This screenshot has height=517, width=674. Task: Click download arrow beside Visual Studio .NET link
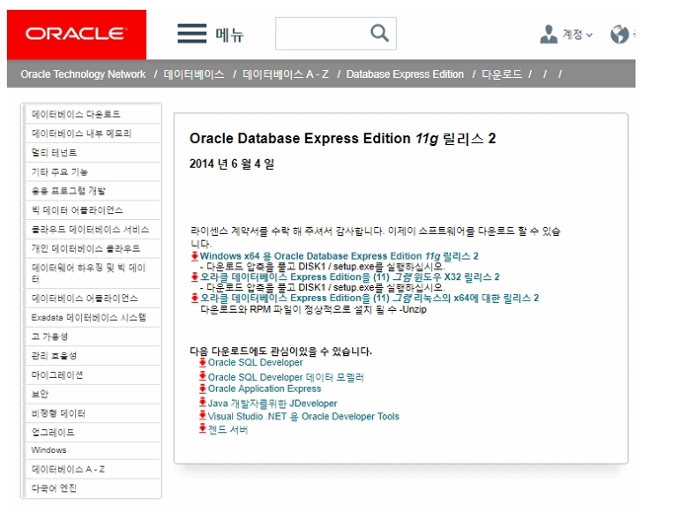pos(202,415)
